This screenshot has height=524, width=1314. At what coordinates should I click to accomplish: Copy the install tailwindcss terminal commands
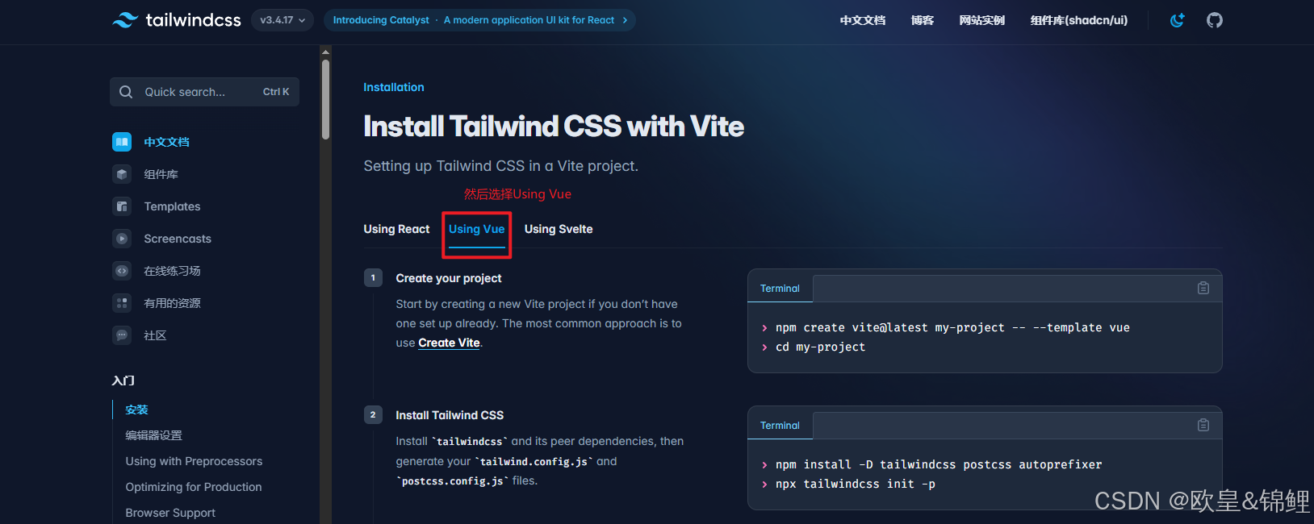click(1203, 425)
